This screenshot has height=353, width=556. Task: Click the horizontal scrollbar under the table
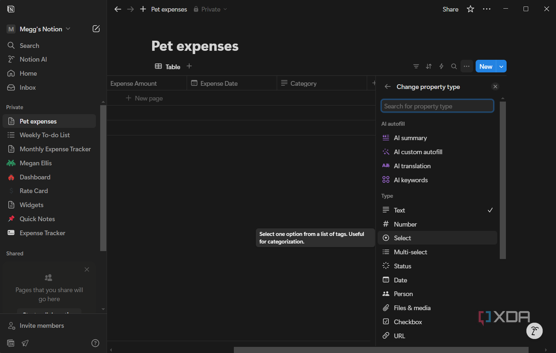click(x=381, y=350)
